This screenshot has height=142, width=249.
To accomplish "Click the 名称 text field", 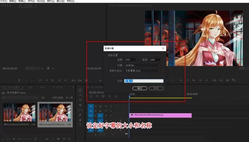I will click(144, 81).
